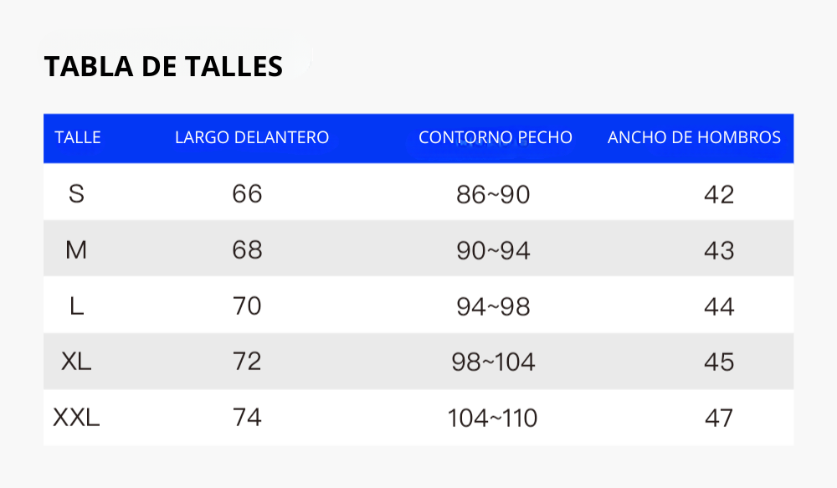Click the TALLE column header
This screenshot has width=837, height=488.
pyautogui.click(x=78, y=137)
